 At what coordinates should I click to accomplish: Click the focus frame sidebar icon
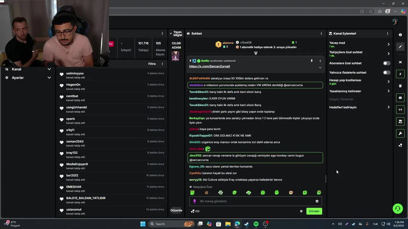(400, 62)
